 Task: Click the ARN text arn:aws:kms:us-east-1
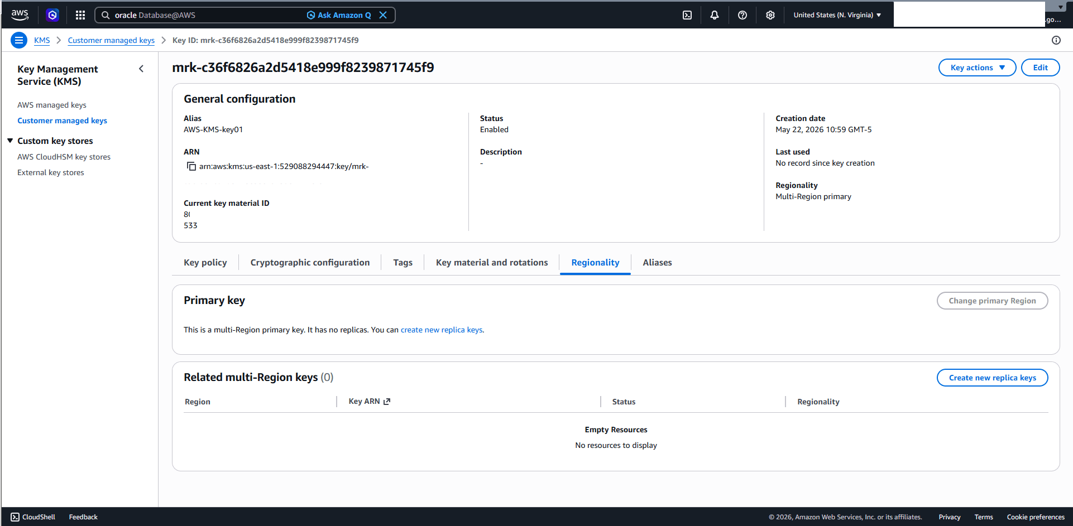284,166
